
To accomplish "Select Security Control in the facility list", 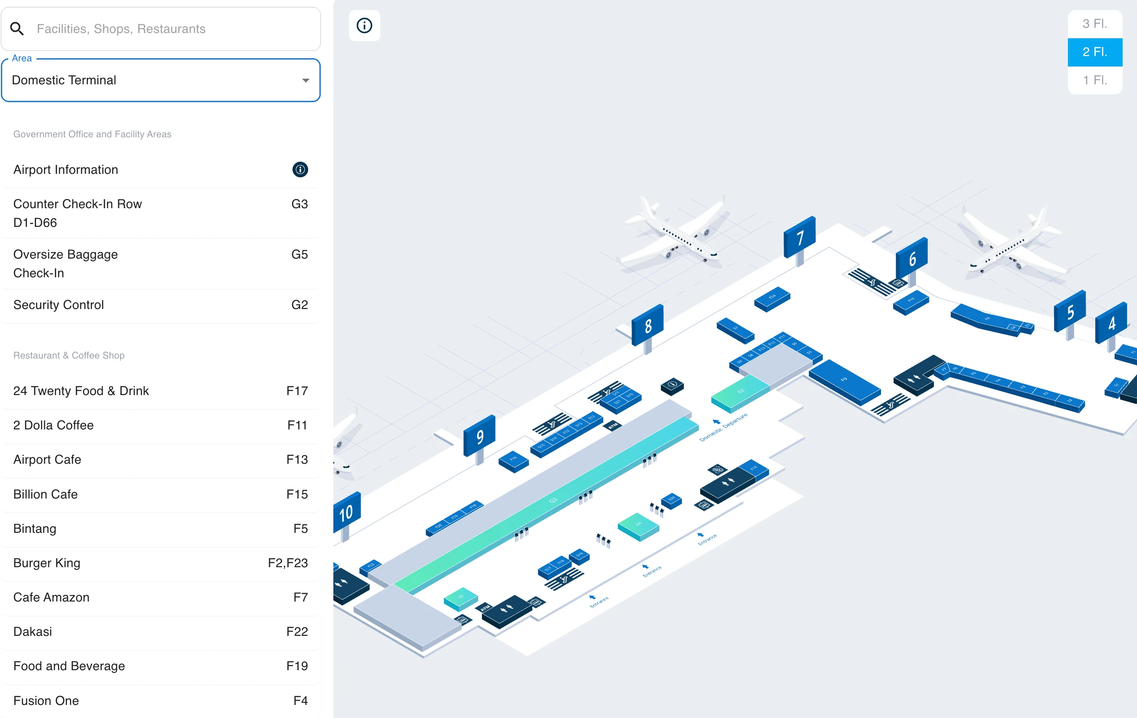I will (x=160, y=305).
